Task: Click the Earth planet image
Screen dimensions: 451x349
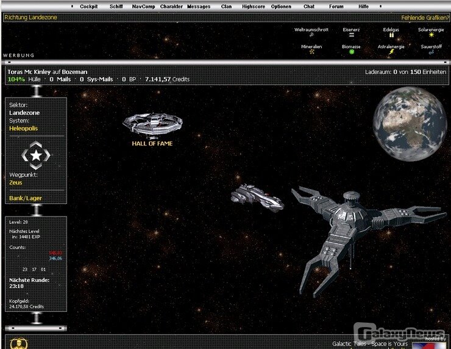Action: [410, 123]
